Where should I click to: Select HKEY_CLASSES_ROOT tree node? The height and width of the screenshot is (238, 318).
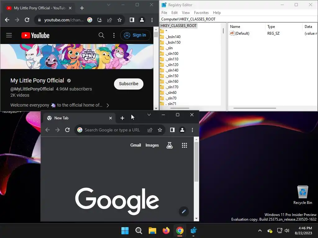179,26
